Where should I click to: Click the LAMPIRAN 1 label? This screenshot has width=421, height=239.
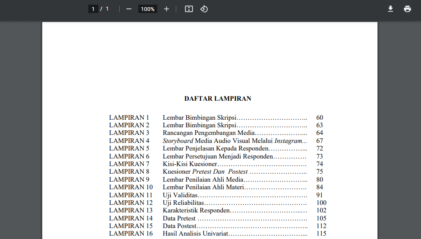[129, 118]
